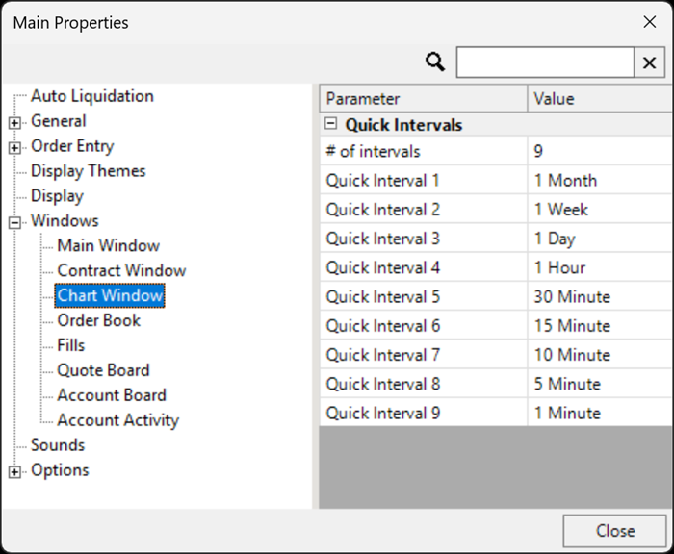Collapse the Quick Intervals group
Image resolution: width=674 pixels, height=554 pixels.
click(x=331, y=124)
